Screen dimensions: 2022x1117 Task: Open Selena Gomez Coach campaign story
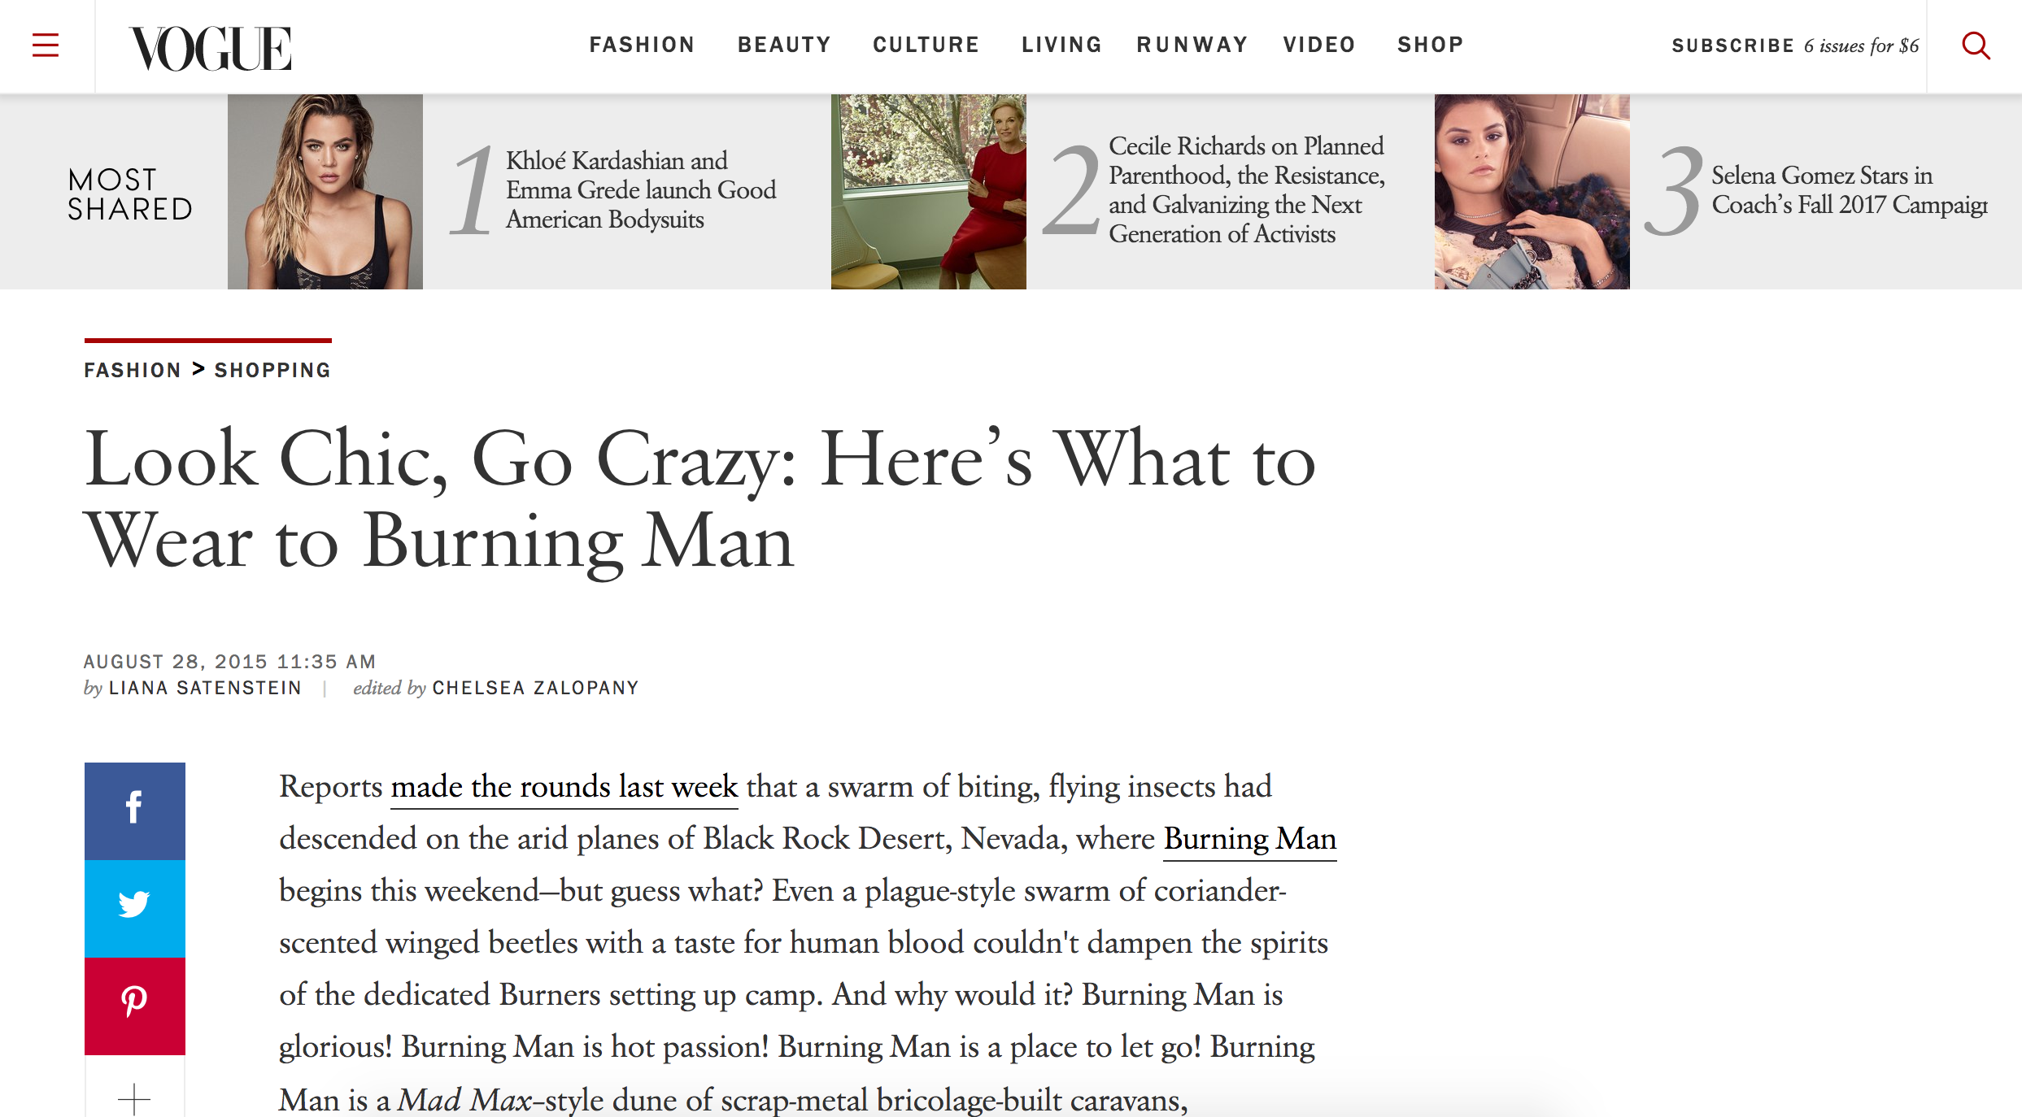pyautogui.click(x=1849, y=190)
